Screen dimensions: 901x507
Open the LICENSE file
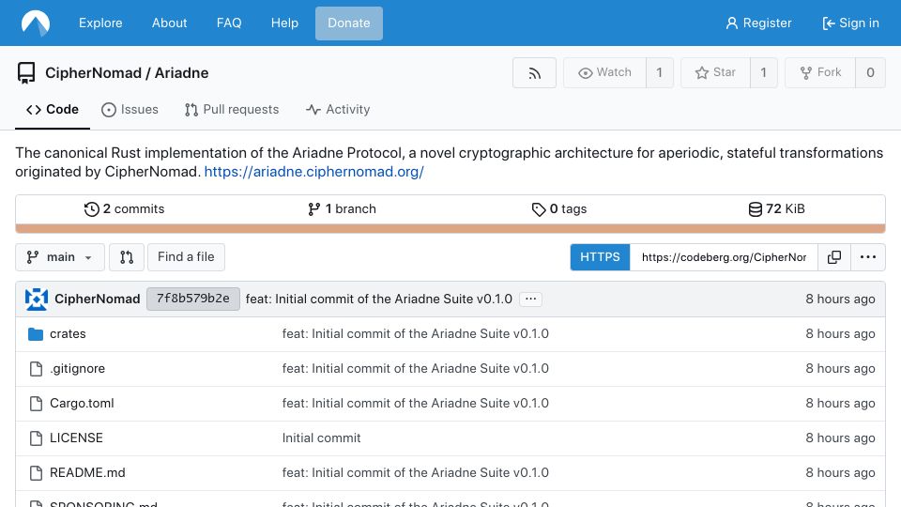pyautogui.click(x=76, y=438)
